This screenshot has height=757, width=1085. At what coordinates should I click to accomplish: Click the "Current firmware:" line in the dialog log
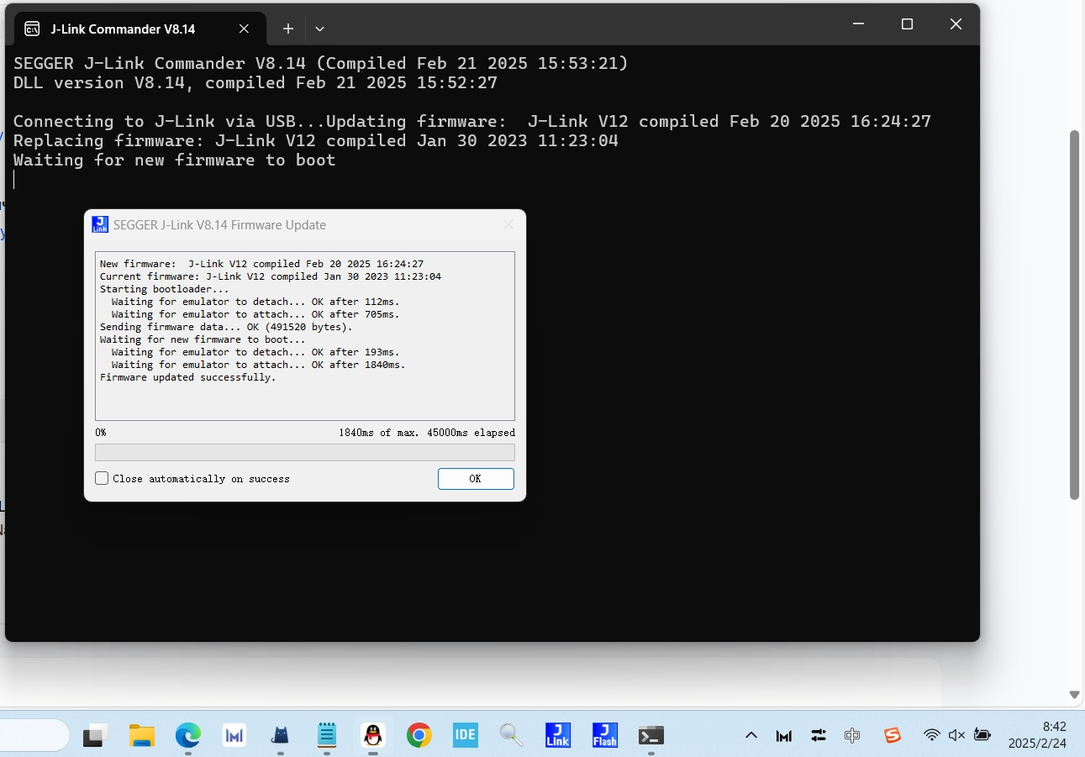tap(271, 276)
